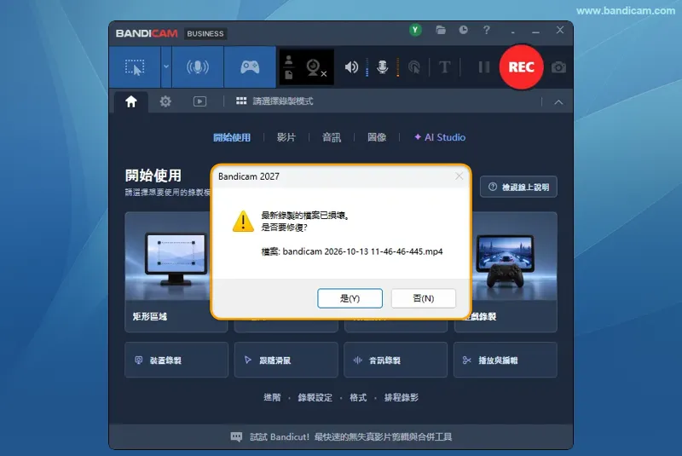The height and width of the screenshot is (456, 682).
Task: Switch to the 影片 tab
Action: 286,138
